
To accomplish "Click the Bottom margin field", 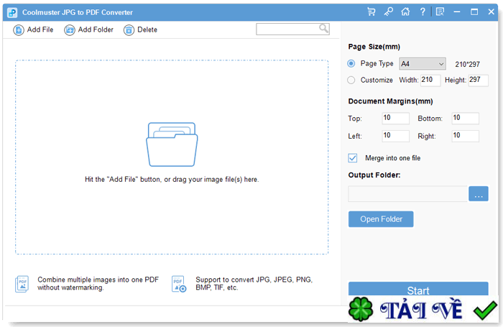I will click(x=465, y=118).
